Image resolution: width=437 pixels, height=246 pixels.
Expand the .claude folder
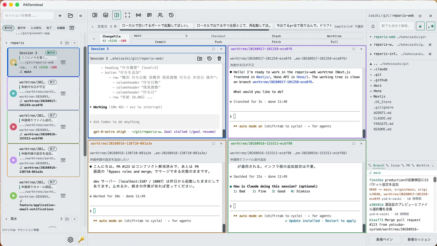click(371, 69)
